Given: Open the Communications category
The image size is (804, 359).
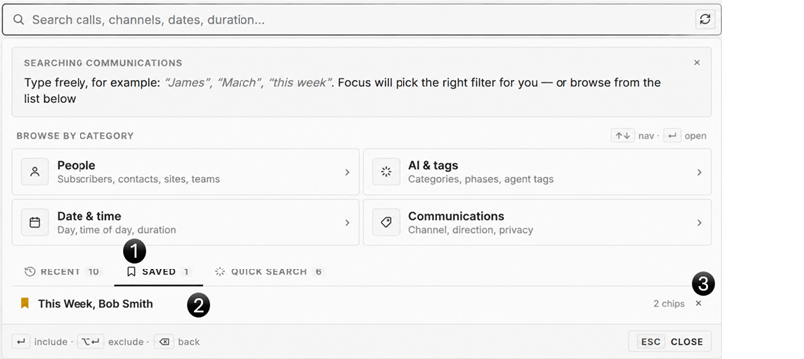Looking at the screenshot, I should pos(537,222).
